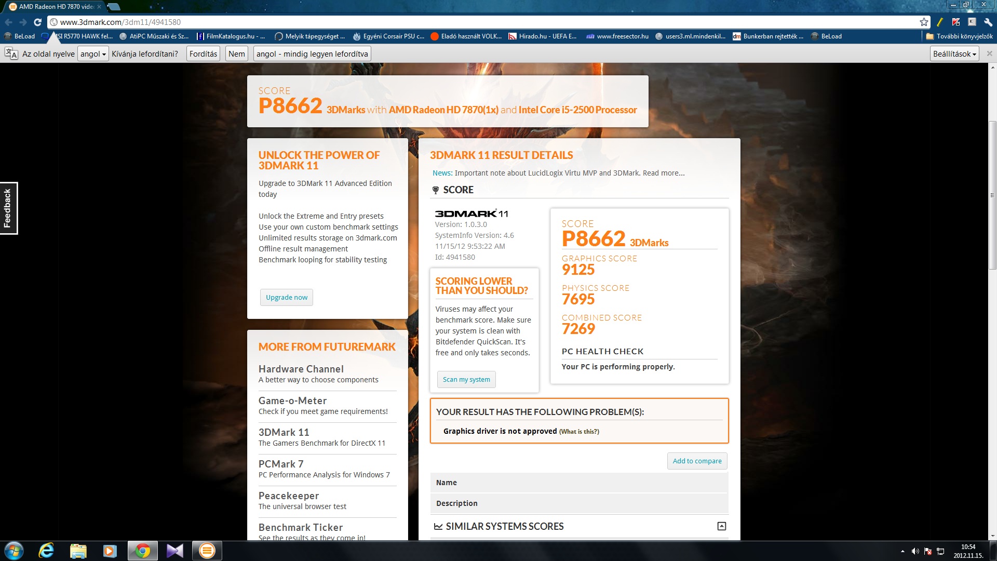This screenshot has height=561, width=997.
Task: Open the AtiPC Műszaki bookmark
Action: [154, 36]
